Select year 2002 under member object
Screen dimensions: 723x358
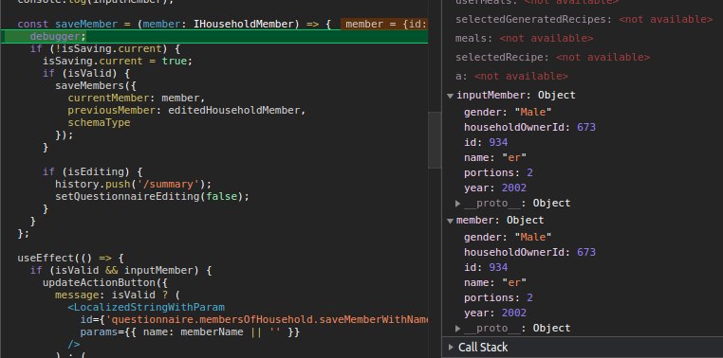point(495,313)
